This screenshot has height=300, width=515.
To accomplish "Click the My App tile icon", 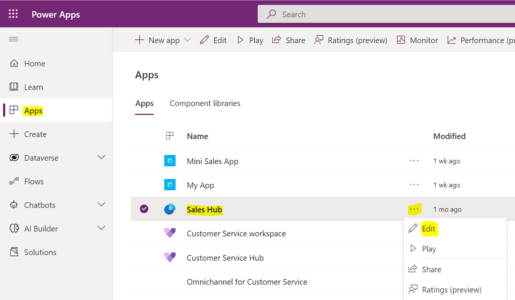I will (x=170, y=185).
